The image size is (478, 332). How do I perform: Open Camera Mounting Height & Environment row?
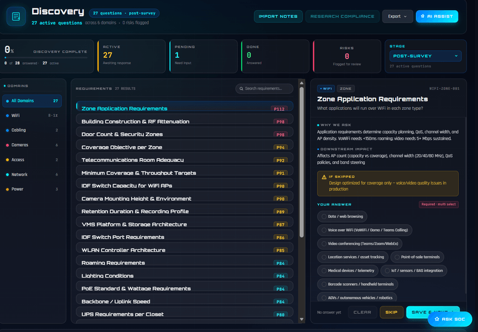[185, 196]
